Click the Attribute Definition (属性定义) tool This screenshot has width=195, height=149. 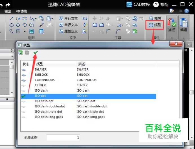68,31
